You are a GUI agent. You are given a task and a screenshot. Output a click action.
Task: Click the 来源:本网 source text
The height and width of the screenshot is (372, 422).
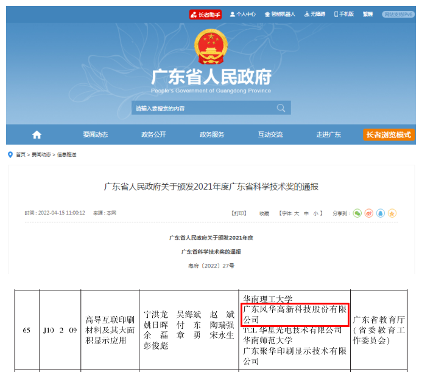click(x=104, y=213)
